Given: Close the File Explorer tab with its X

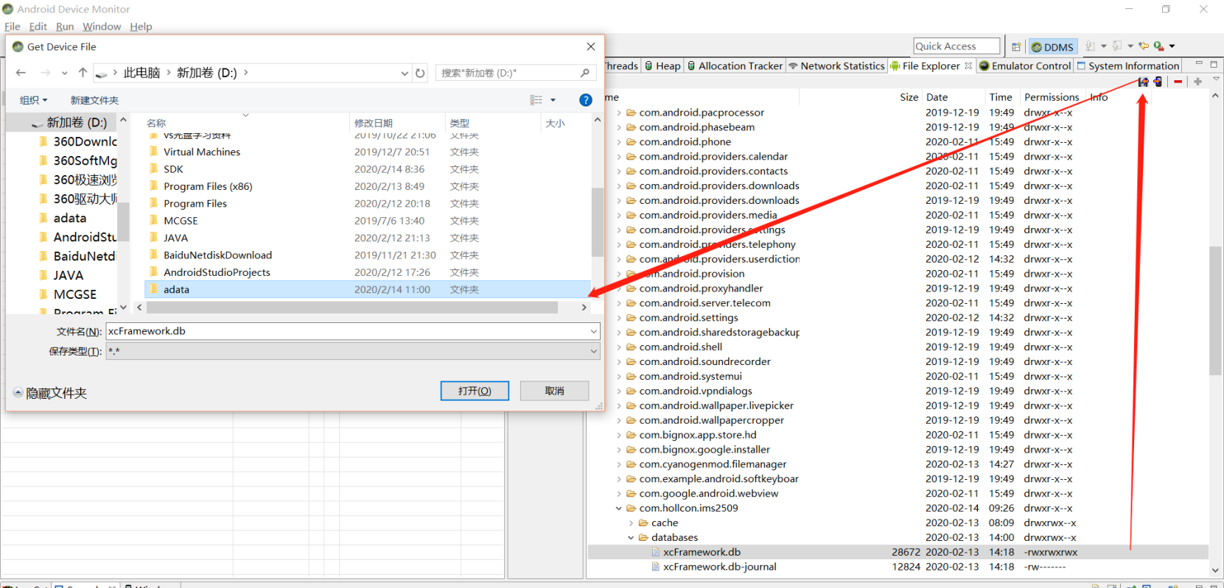Looking at the screenshot, I should pos(968,65).
